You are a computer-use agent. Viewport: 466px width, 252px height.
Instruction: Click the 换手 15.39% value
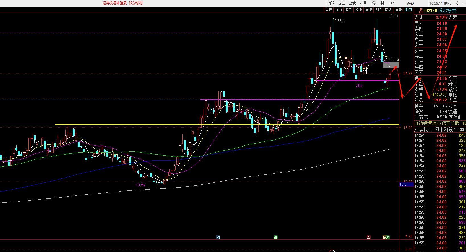(440, 106)
